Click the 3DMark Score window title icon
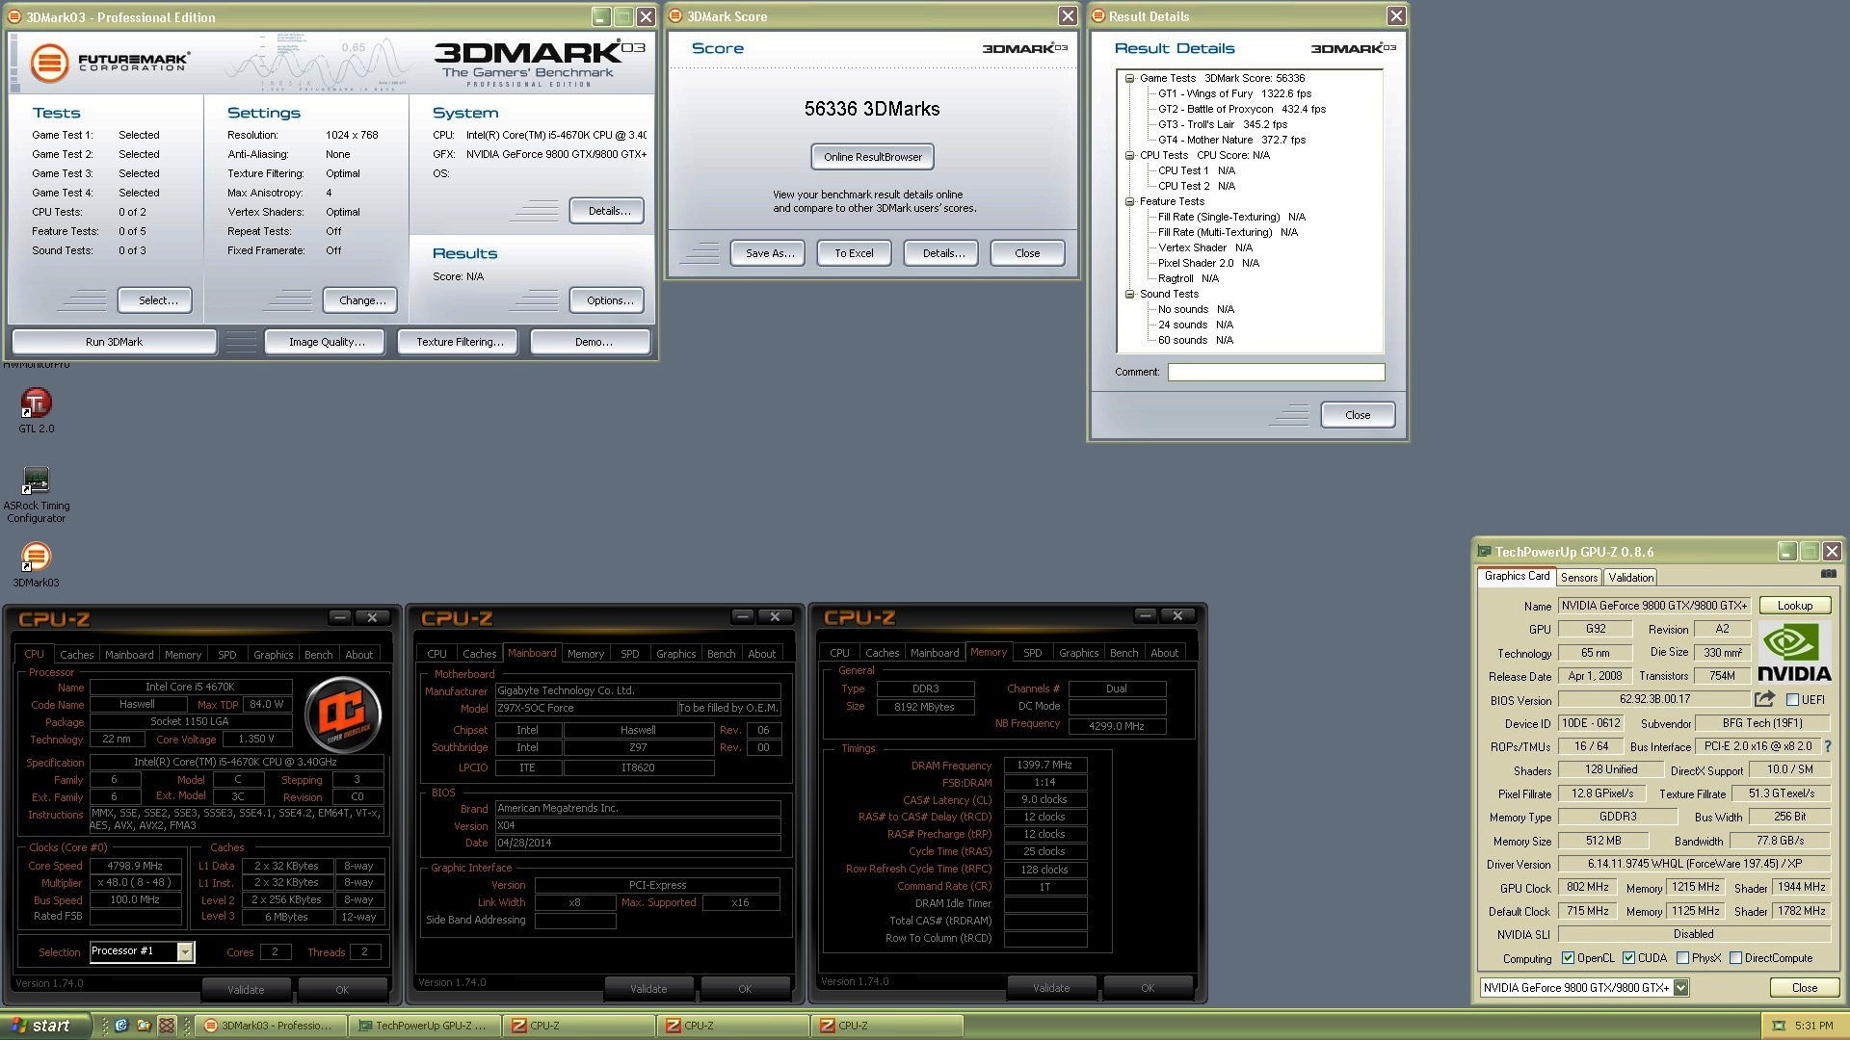This screenshot has height=1040, width=1850. coord(675,16)
